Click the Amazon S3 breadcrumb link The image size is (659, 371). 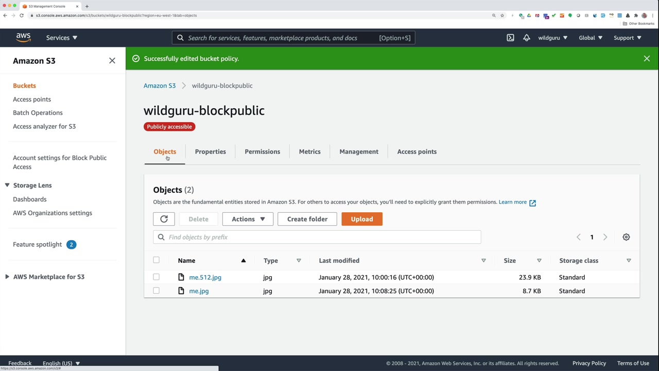(x=160, y=86)
